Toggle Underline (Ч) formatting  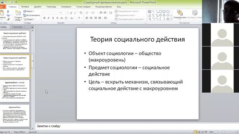pos(53,18)
